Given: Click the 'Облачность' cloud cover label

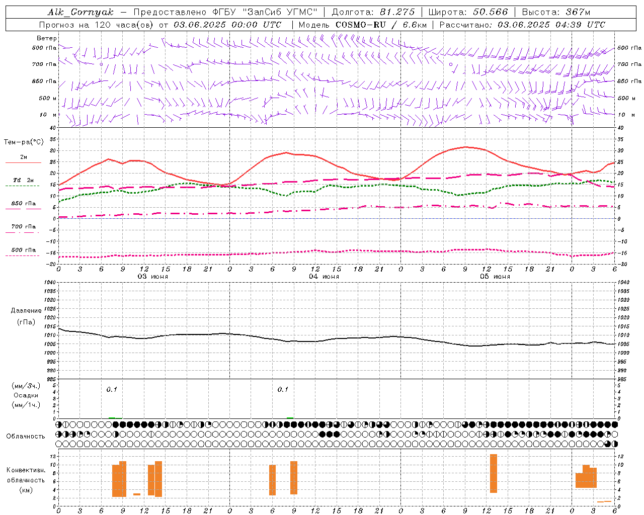Looking at the screenshot, I should coord(26,436).
